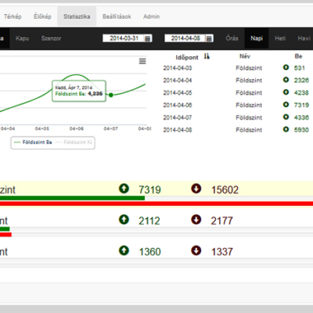The height and width of the screenshot is (313, 313).
Task: Select the 2014-04-06 date cell
Action: [178, 105]
